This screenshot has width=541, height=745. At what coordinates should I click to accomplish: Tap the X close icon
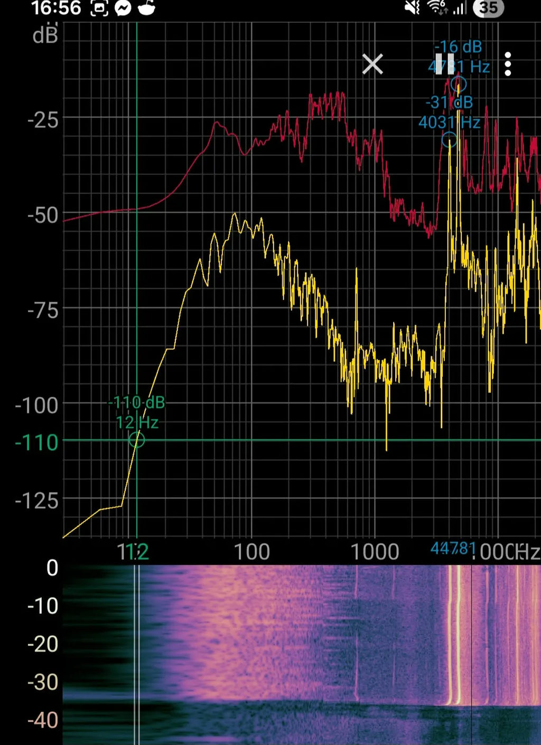(x=372, y=64)
